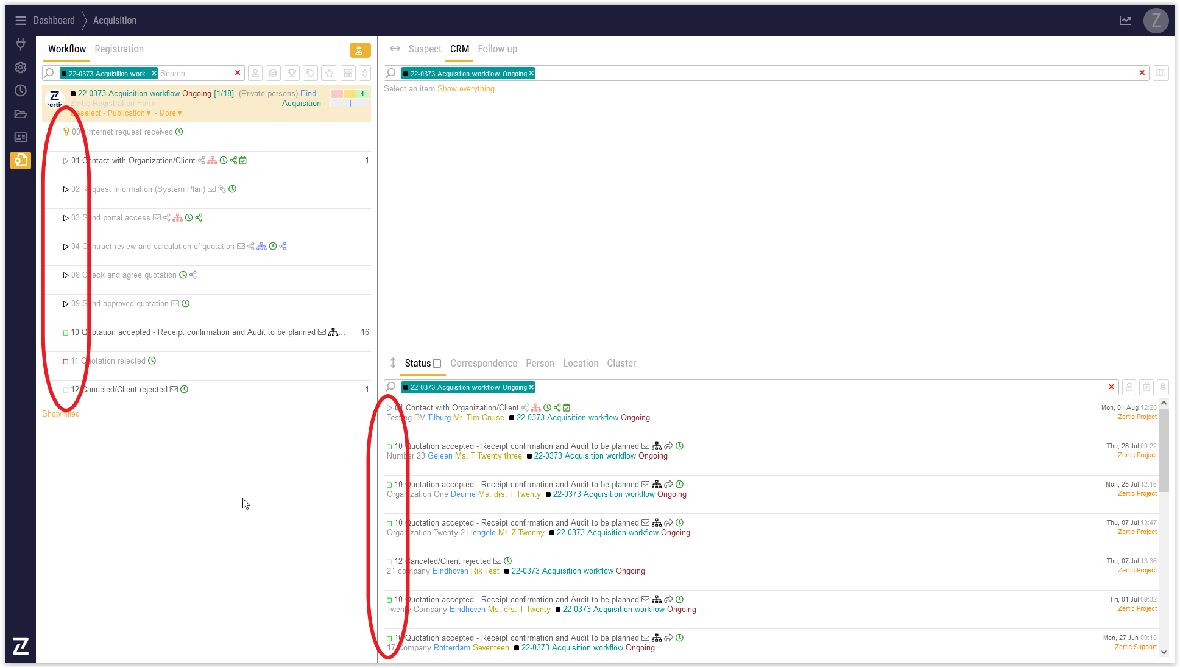Click in the Workflow search field
Viewport: 1180px width, 668px height.
195,73
